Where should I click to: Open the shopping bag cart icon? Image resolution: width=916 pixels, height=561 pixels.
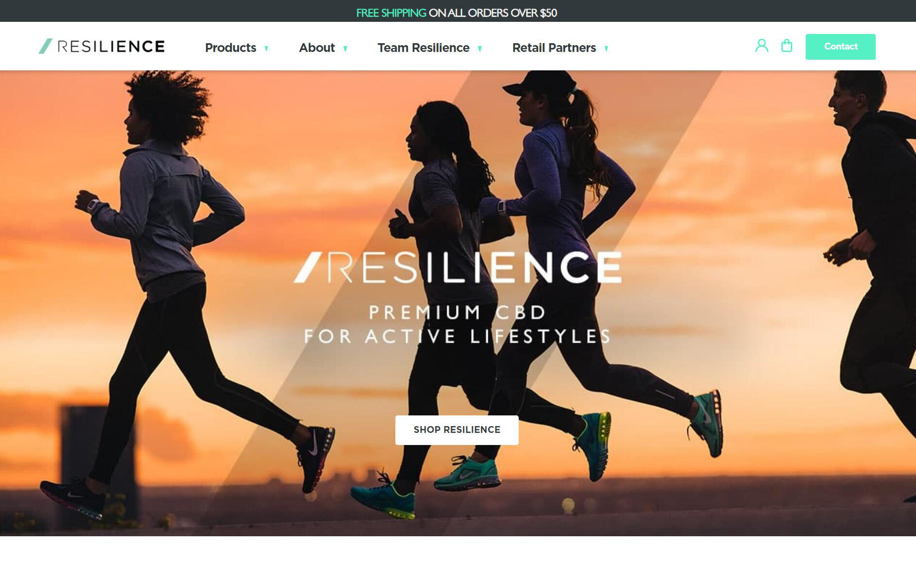[x=787, y=46]
